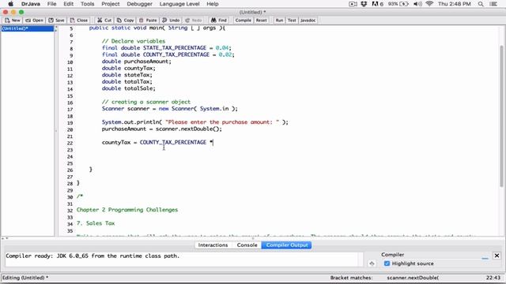Click the STATE_TAX_PERCENTAGE declaration line
The height and width of the screenshot is (284, 506).
tap(167, 48)
